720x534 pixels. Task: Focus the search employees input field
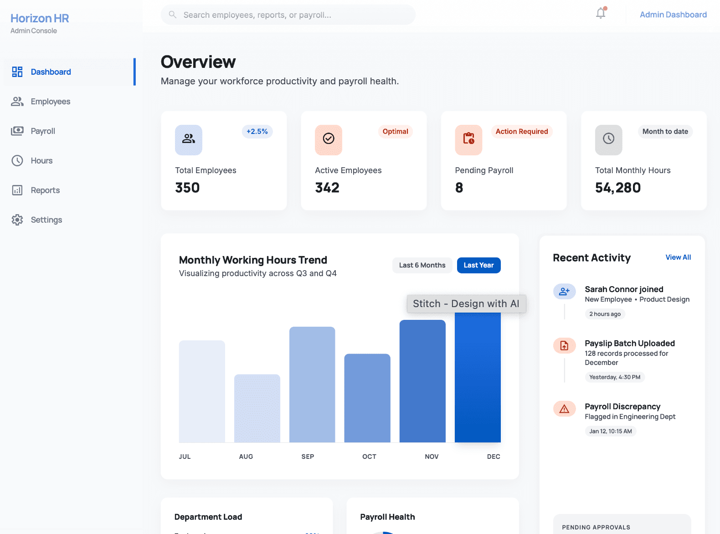(288, 15)
